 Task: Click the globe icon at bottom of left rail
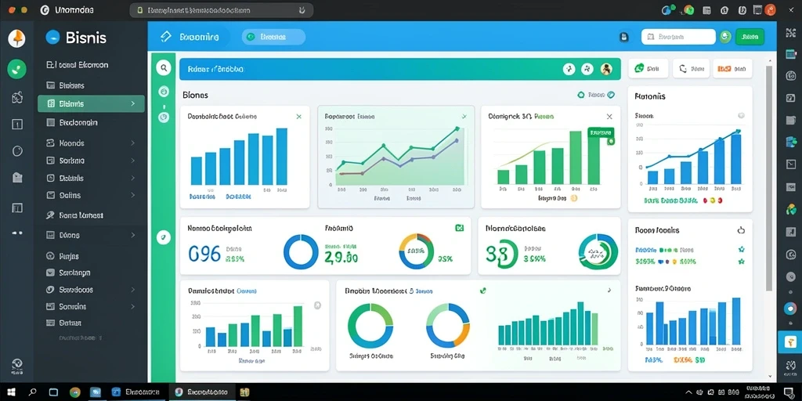pos(17,364)
